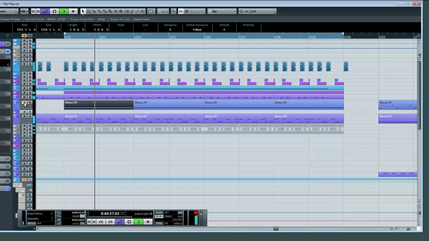Select the Object Selection arrow tool
The image size is (429, 241).
point(83,11)
